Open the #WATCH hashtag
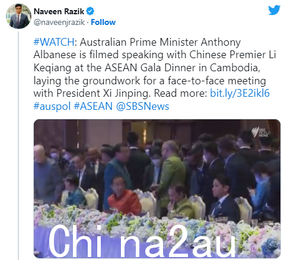This screenshot has height=260, width=284. tap(54, 42)
